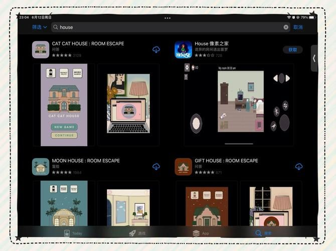The image size is (336, 251).
Task: Click the 6月12日周日 date text
Action: point(42,18)
